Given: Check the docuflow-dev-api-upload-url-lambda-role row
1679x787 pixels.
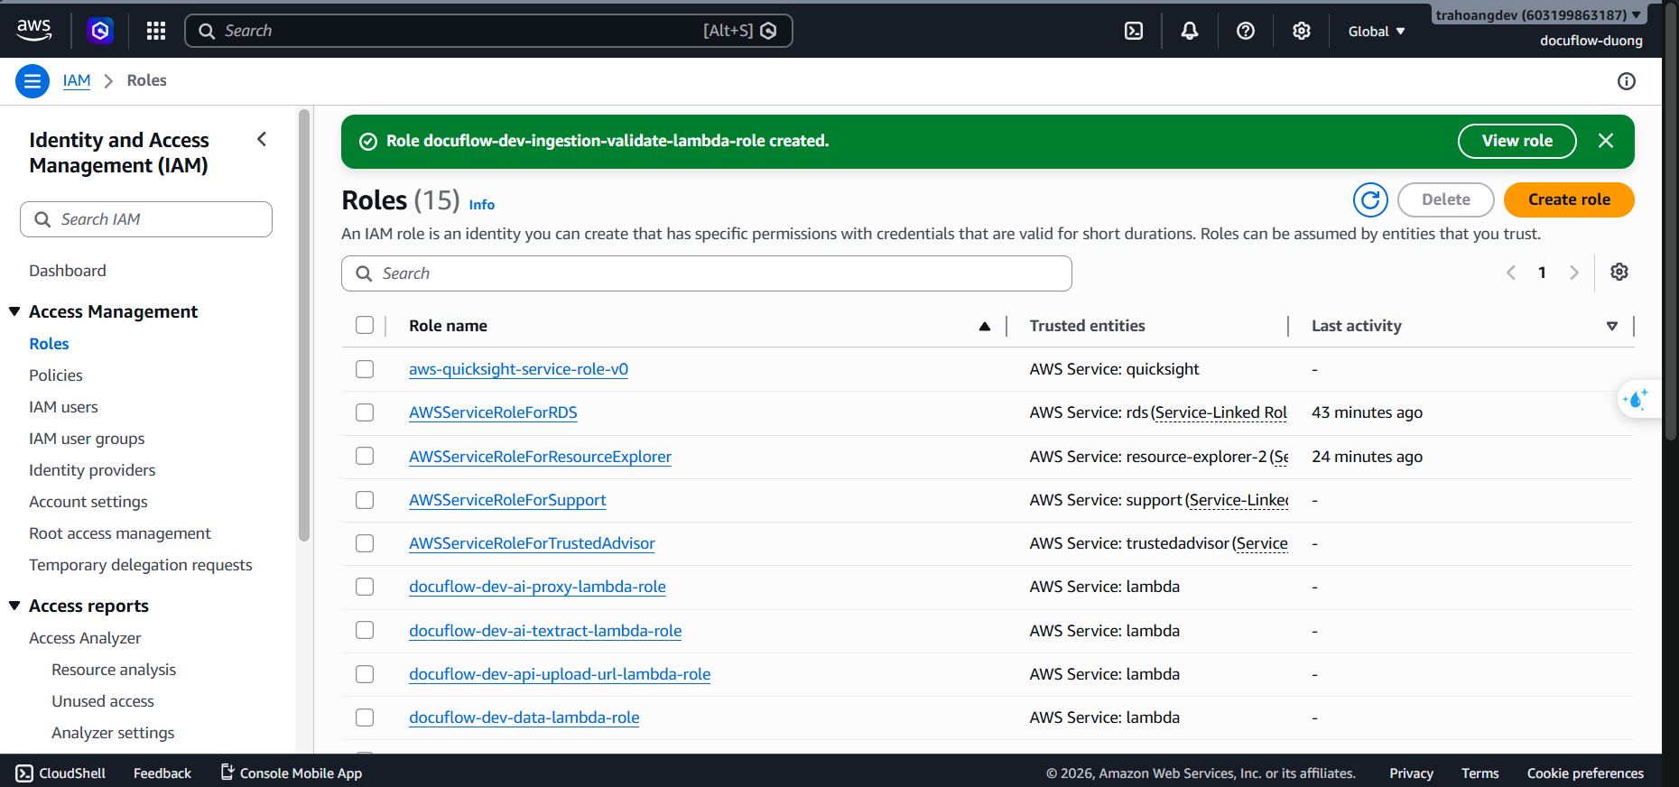Looking at the screenshot, I should pyautogui.click(x=365, y=674).
